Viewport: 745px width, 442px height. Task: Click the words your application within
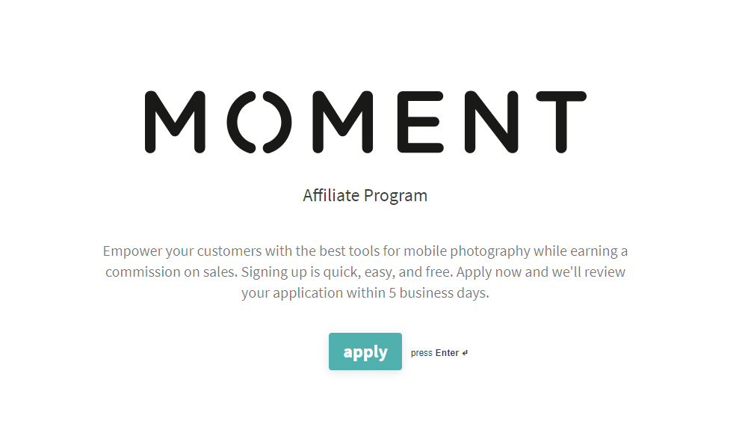tap(313, 293)
